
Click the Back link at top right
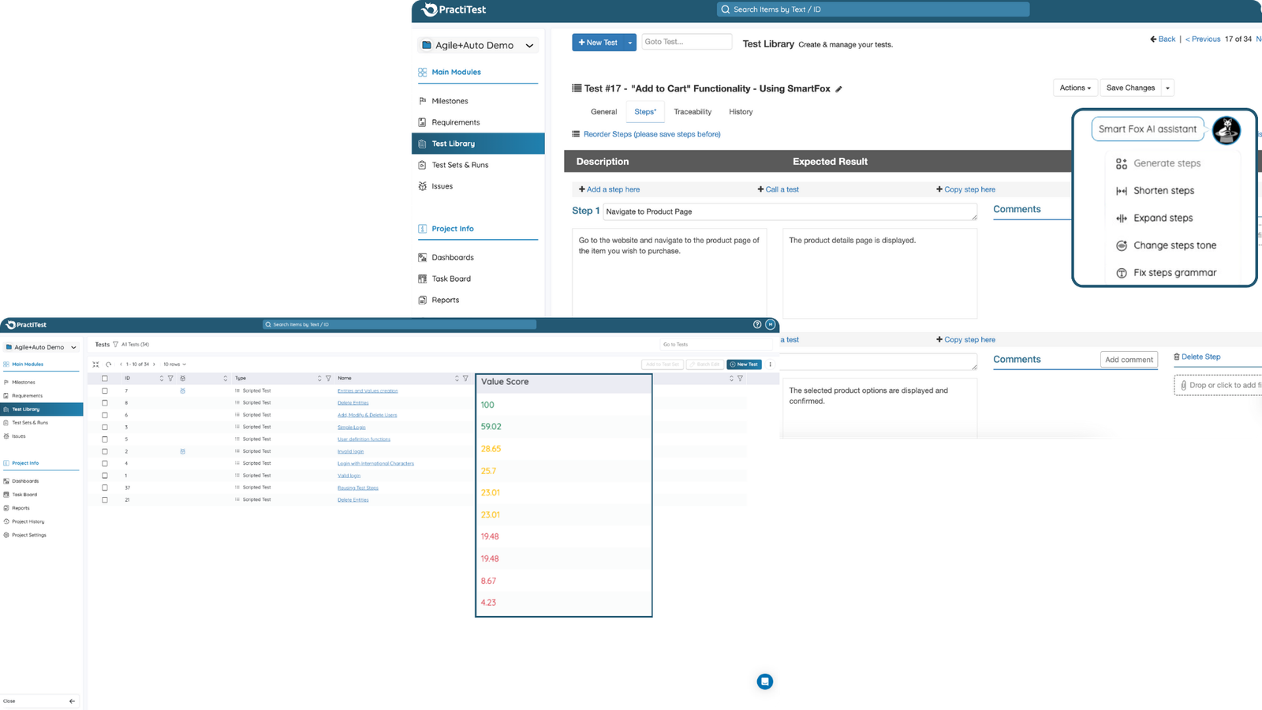(x=1163, y=39)
